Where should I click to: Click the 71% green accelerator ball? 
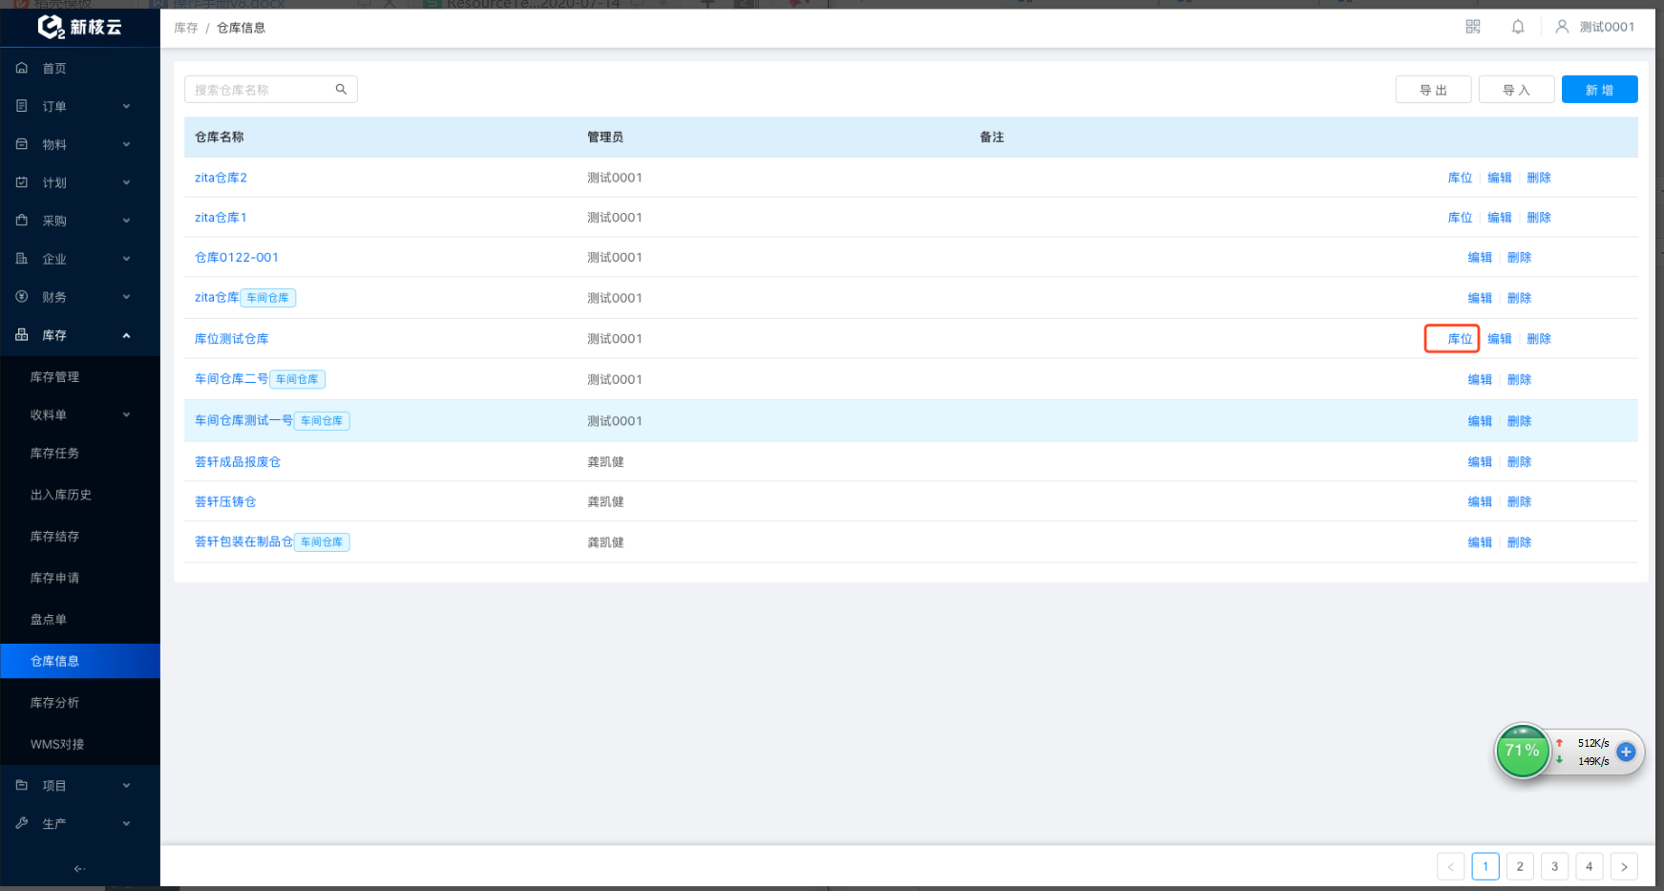tap(1522, 751)
